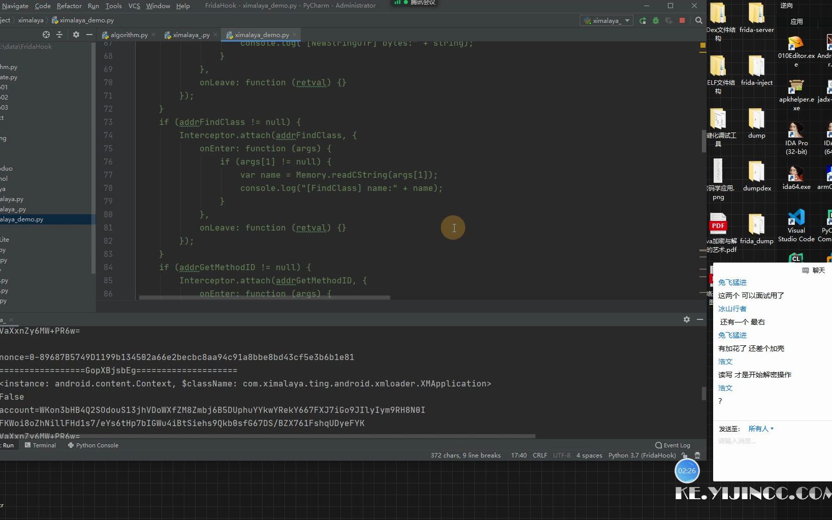Viewport: 832px width, 520px height.
Task: Click the read-only lock icon in status bar
Action: [x=685, y=456]
